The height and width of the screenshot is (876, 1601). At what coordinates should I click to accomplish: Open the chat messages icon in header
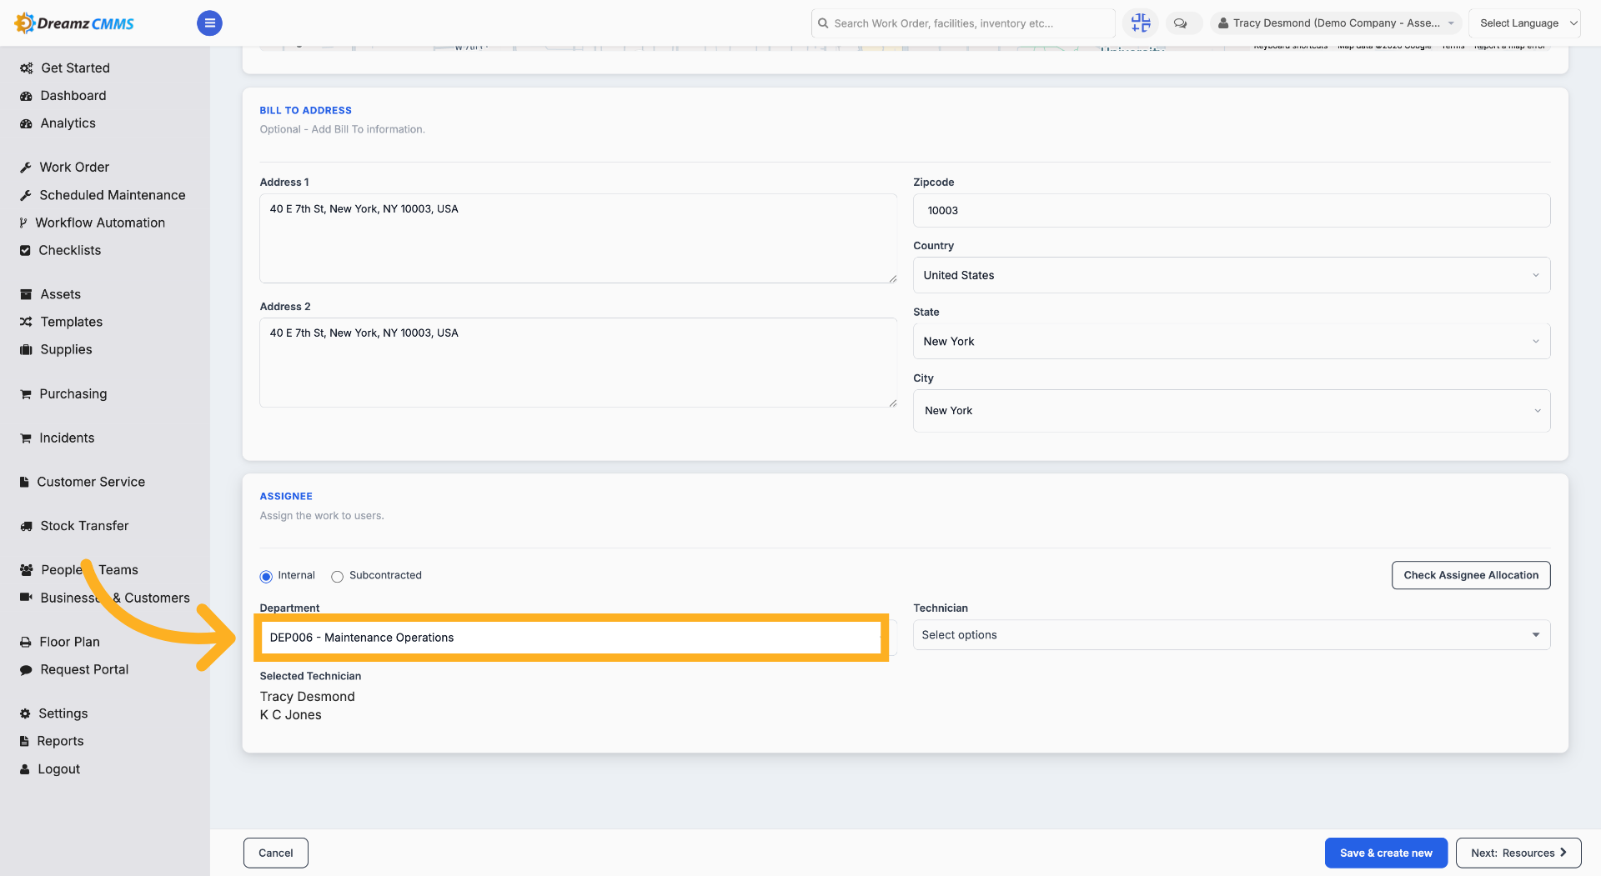[x=1181, y=23]
